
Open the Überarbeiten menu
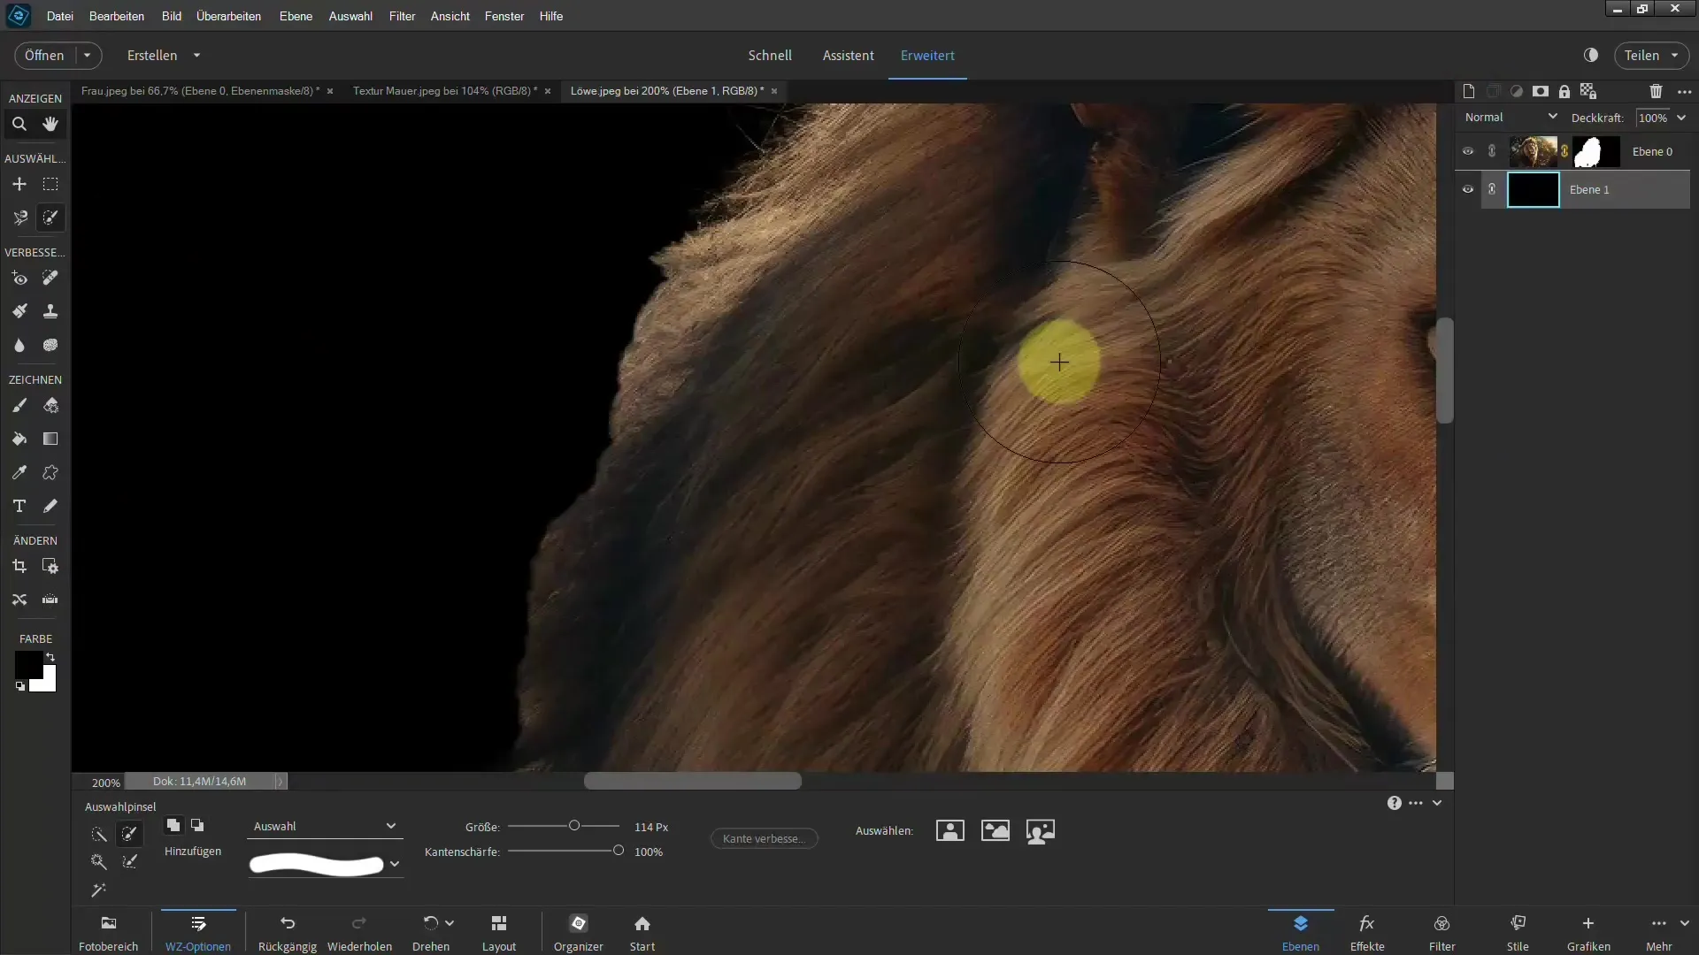pos(228,16)
